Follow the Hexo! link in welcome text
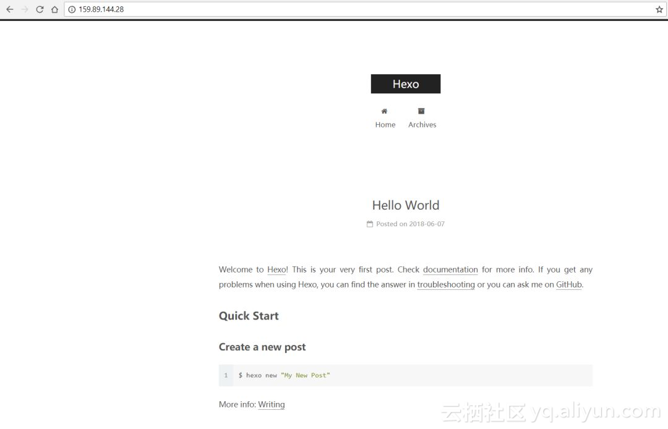 277,270
